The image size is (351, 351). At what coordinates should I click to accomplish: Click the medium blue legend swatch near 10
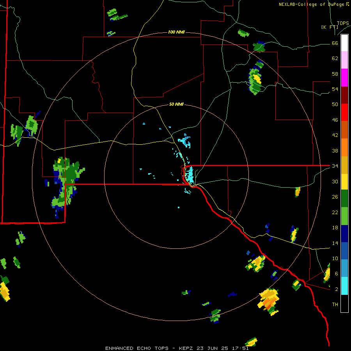pos(344,251)
